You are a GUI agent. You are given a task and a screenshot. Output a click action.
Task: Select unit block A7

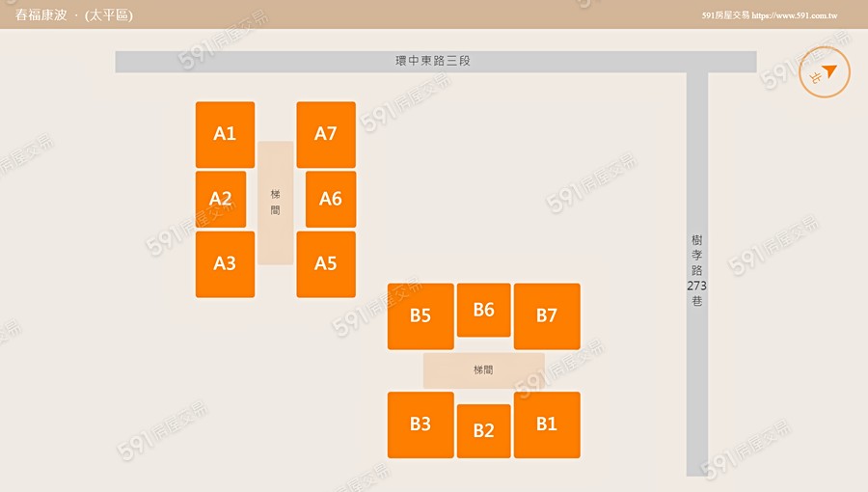click(x=326, y=134)
